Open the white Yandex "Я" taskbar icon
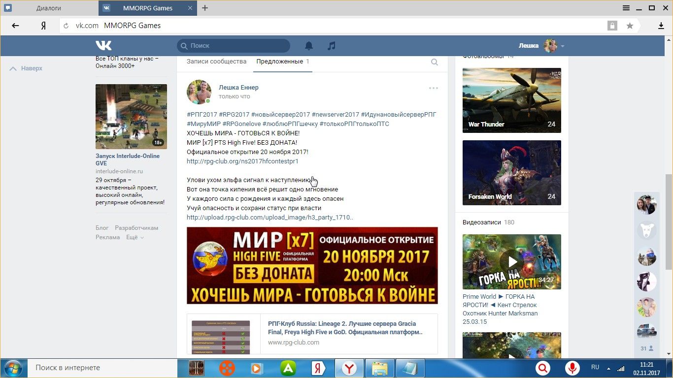This screenshot has height=378, width=673. [318, 368]
